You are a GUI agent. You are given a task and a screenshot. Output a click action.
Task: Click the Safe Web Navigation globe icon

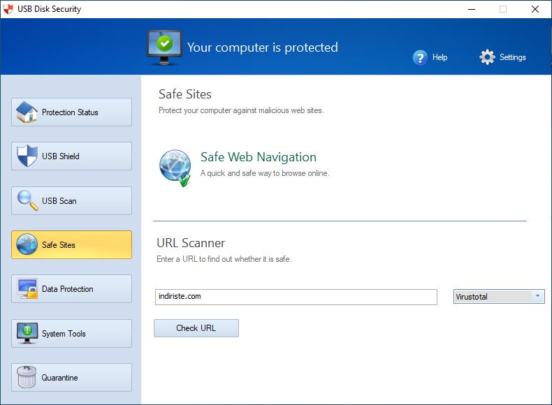click(175, 168)
